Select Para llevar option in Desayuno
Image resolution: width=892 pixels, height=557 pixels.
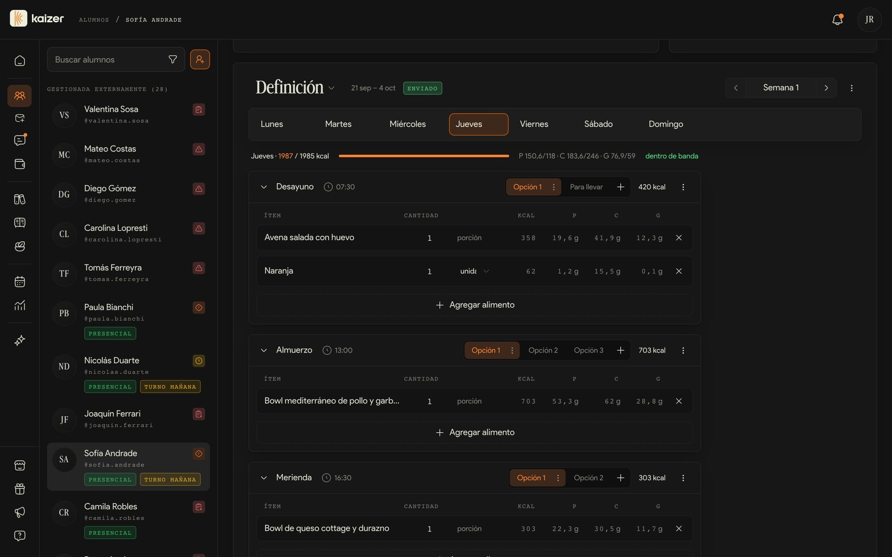point(586,187)
